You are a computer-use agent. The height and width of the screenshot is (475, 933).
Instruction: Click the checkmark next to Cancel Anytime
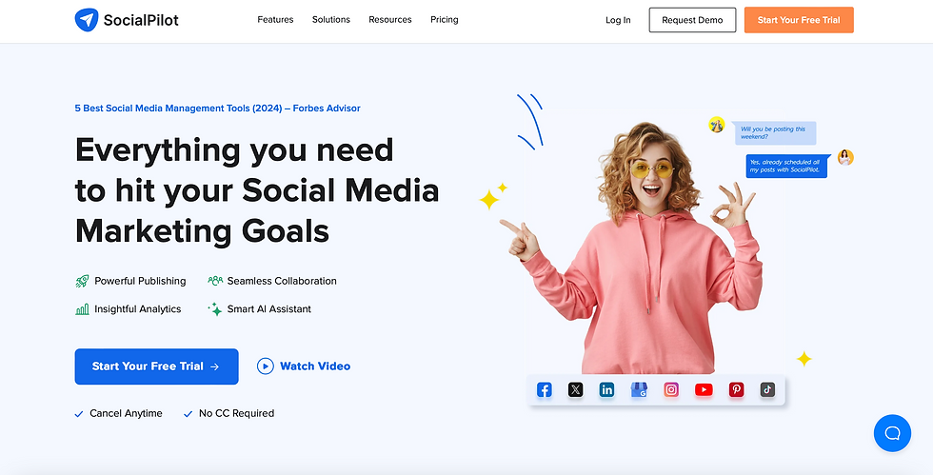[78, 414]
